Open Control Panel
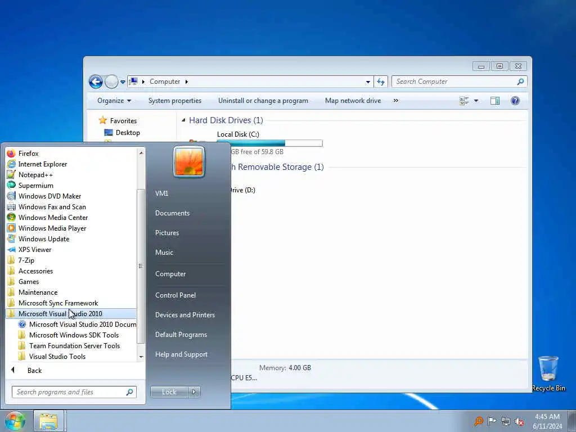This screenshot has height=432, width=576. (175, 295)
